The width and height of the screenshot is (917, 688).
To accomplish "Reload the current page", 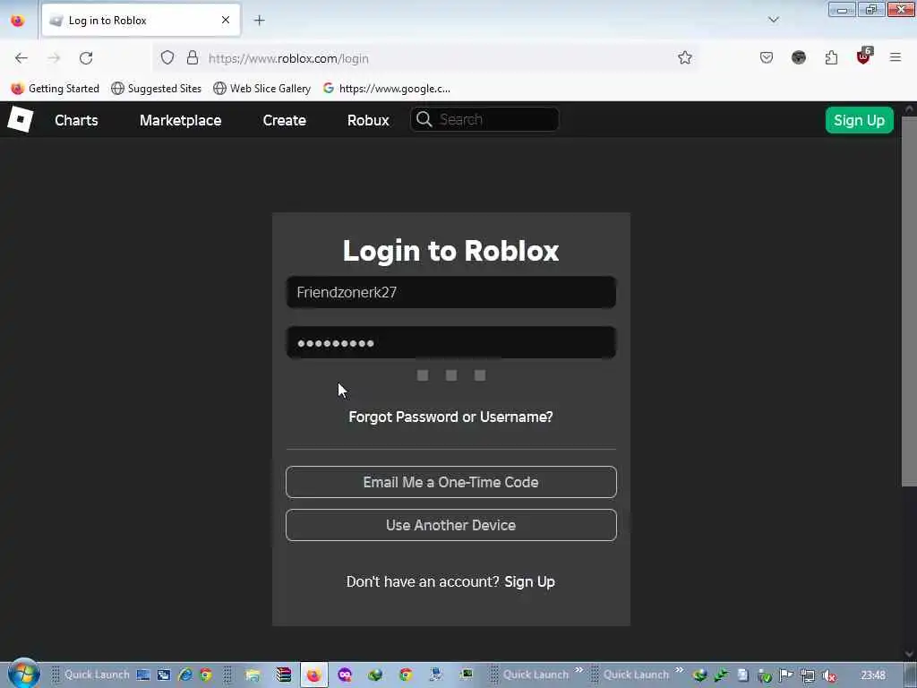I will [x=86, y=58].
